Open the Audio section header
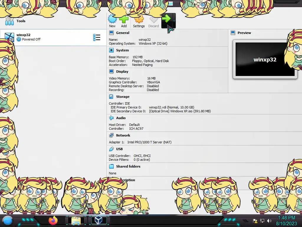The image size is (302, 227). [121, 118]
